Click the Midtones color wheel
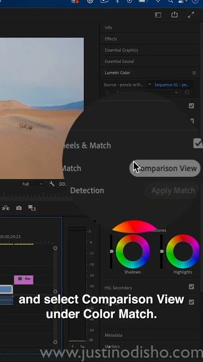This screenshot has height=362, width=203. coord(134,227)
